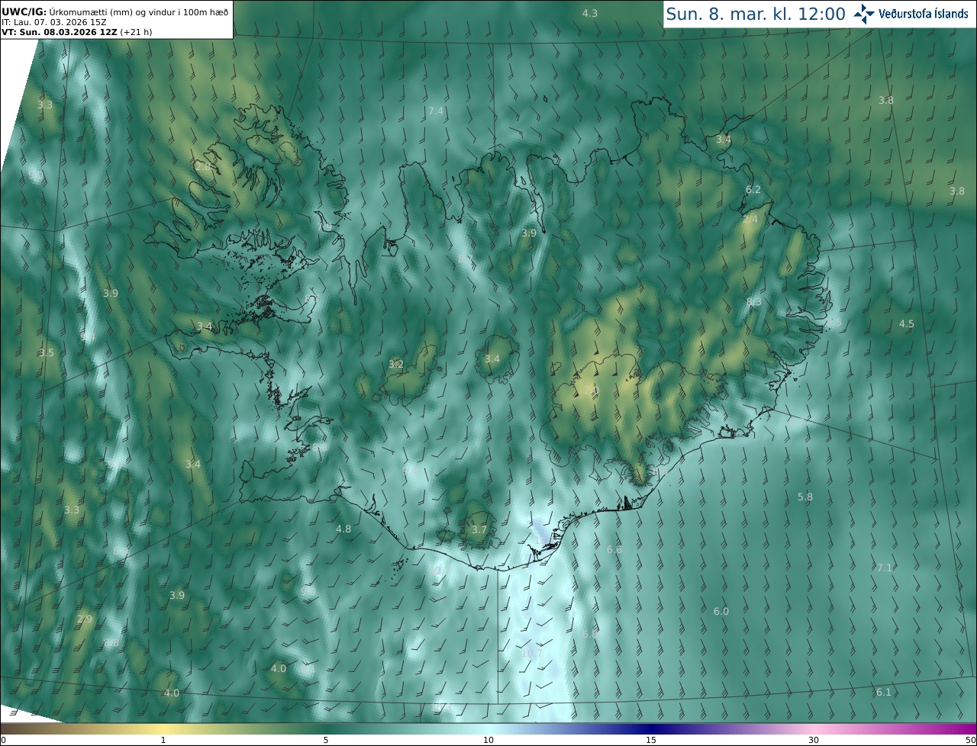
Task: Click the 3.2 value on the glacier
Action: 396,365
